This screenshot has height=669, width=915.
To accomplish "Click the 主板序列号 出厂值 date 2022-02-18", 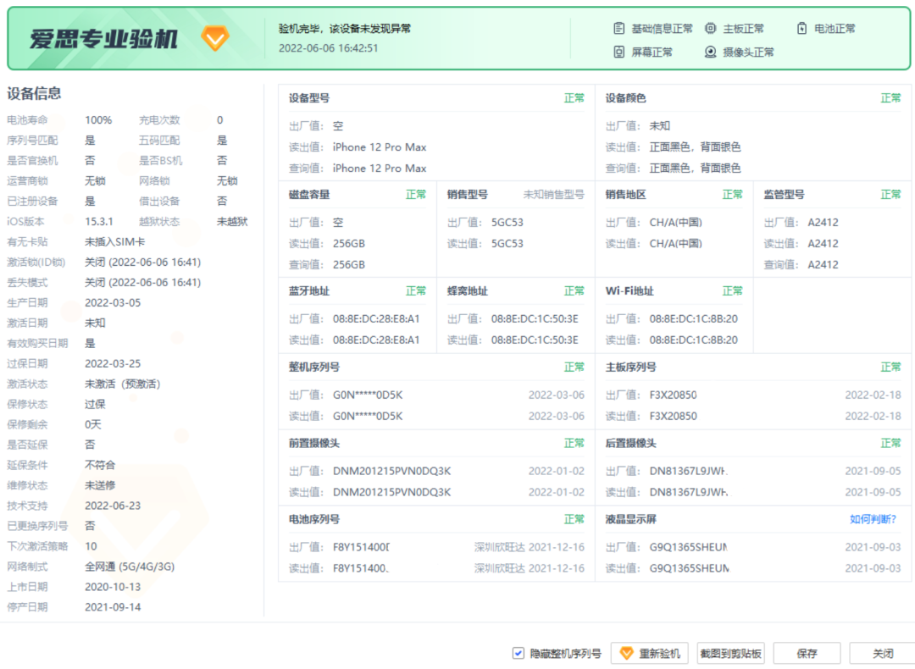I will pyautogui.click(x=873, y=395).
